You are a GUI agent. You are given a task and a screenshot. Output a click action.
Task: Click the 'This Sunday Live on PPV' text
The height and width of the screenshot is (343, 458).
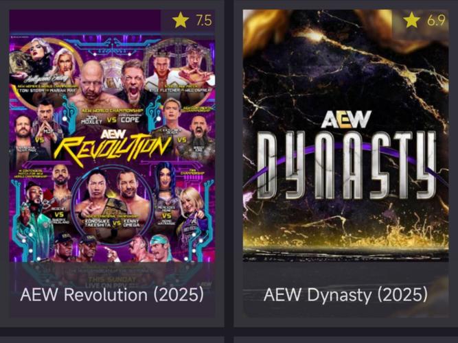pos(111,282)
